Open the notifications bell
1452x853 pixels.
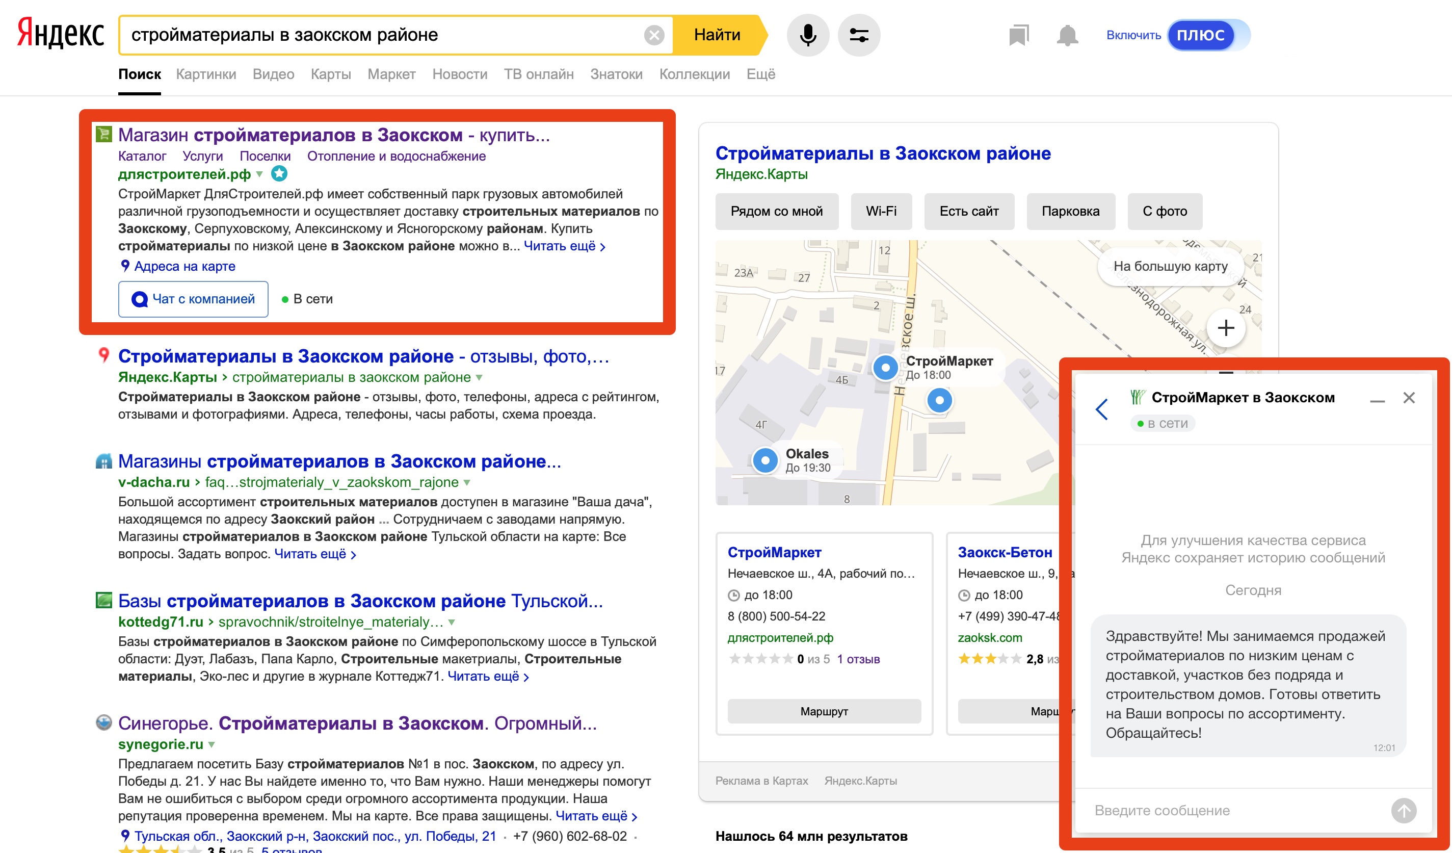pos(1067,35)
